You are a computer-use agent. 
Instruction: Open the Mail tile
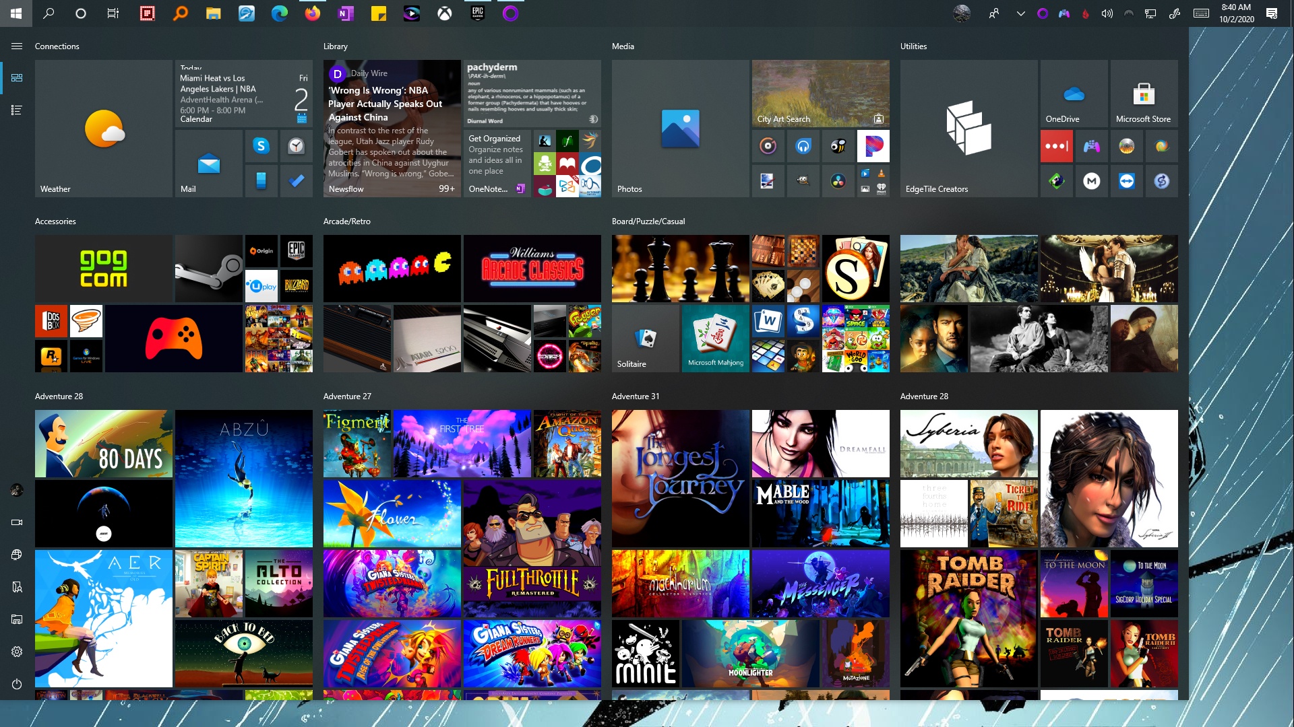coord(208,164)
